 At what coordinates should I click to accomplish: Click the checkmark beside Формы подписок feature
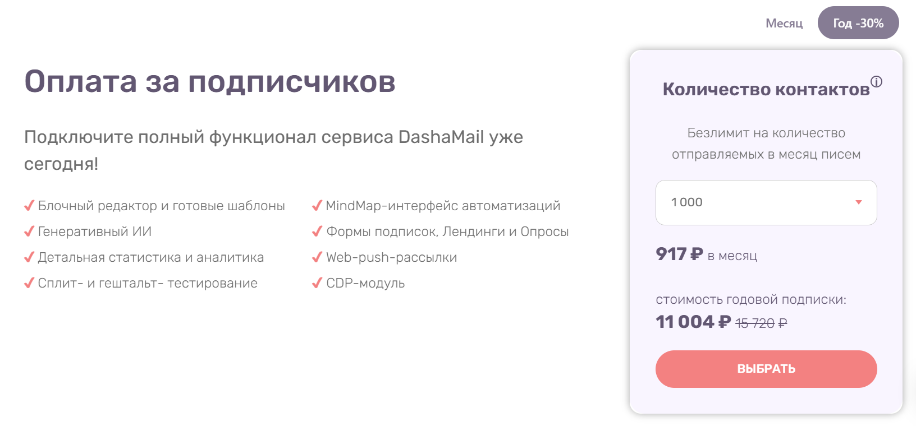317,231
